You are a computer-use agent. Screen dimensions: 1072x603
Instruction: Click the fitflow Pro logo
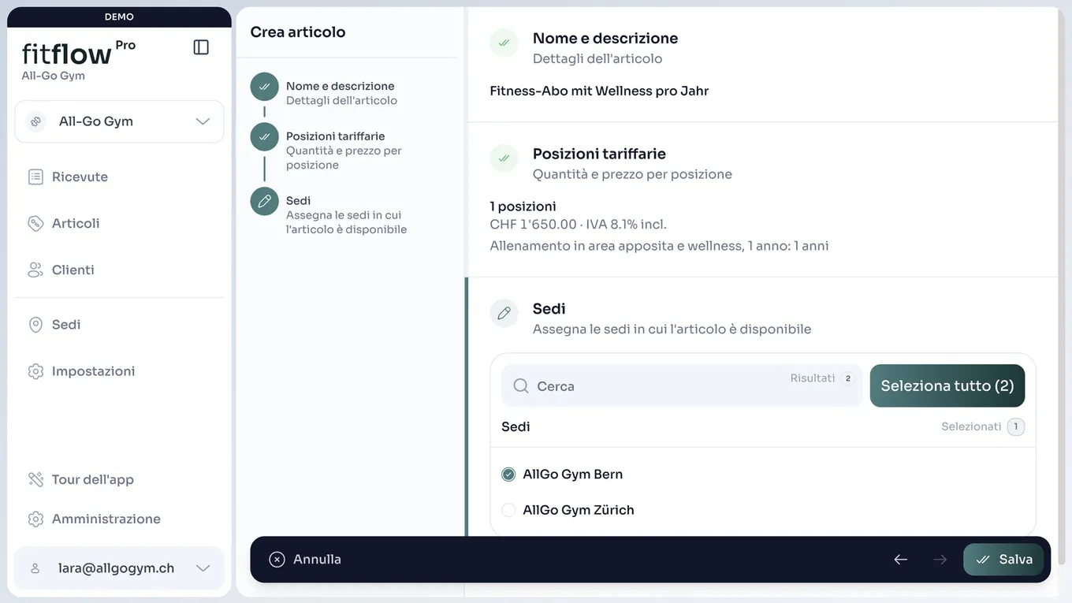coord(79,52)
